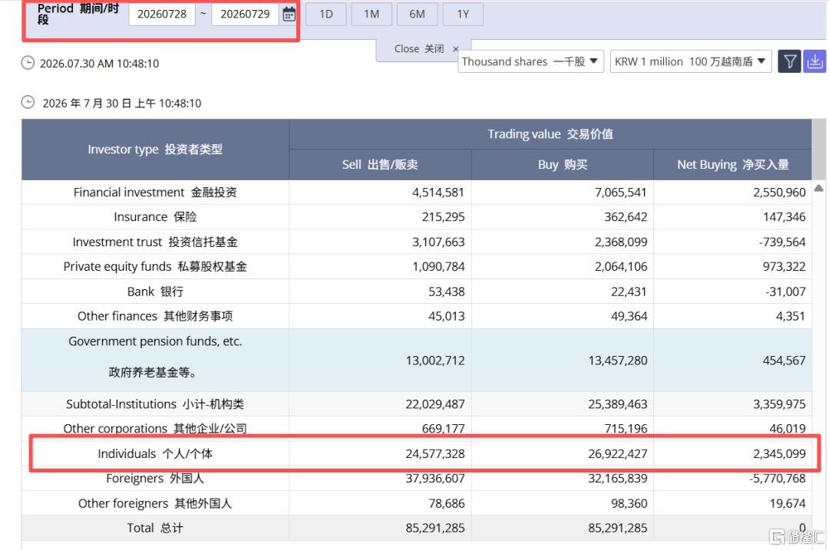Open the calendar date picker icon
Screen dimensions: 829x550
coord(289,15)
